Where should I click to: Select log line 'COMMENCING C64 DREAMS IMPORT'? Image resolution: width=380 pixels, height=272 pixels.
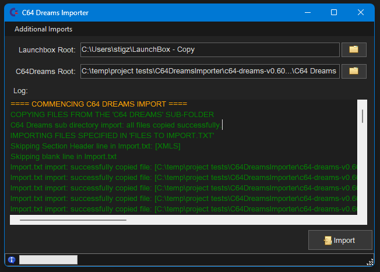(x=99, y=104)
